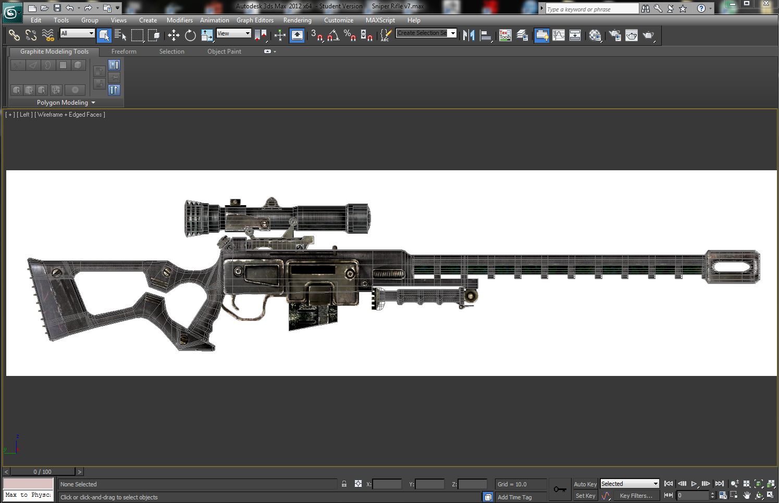Open the Selection Filter dropdown showing All
Screen dimensions: 779x503
[x=77, y=33]
